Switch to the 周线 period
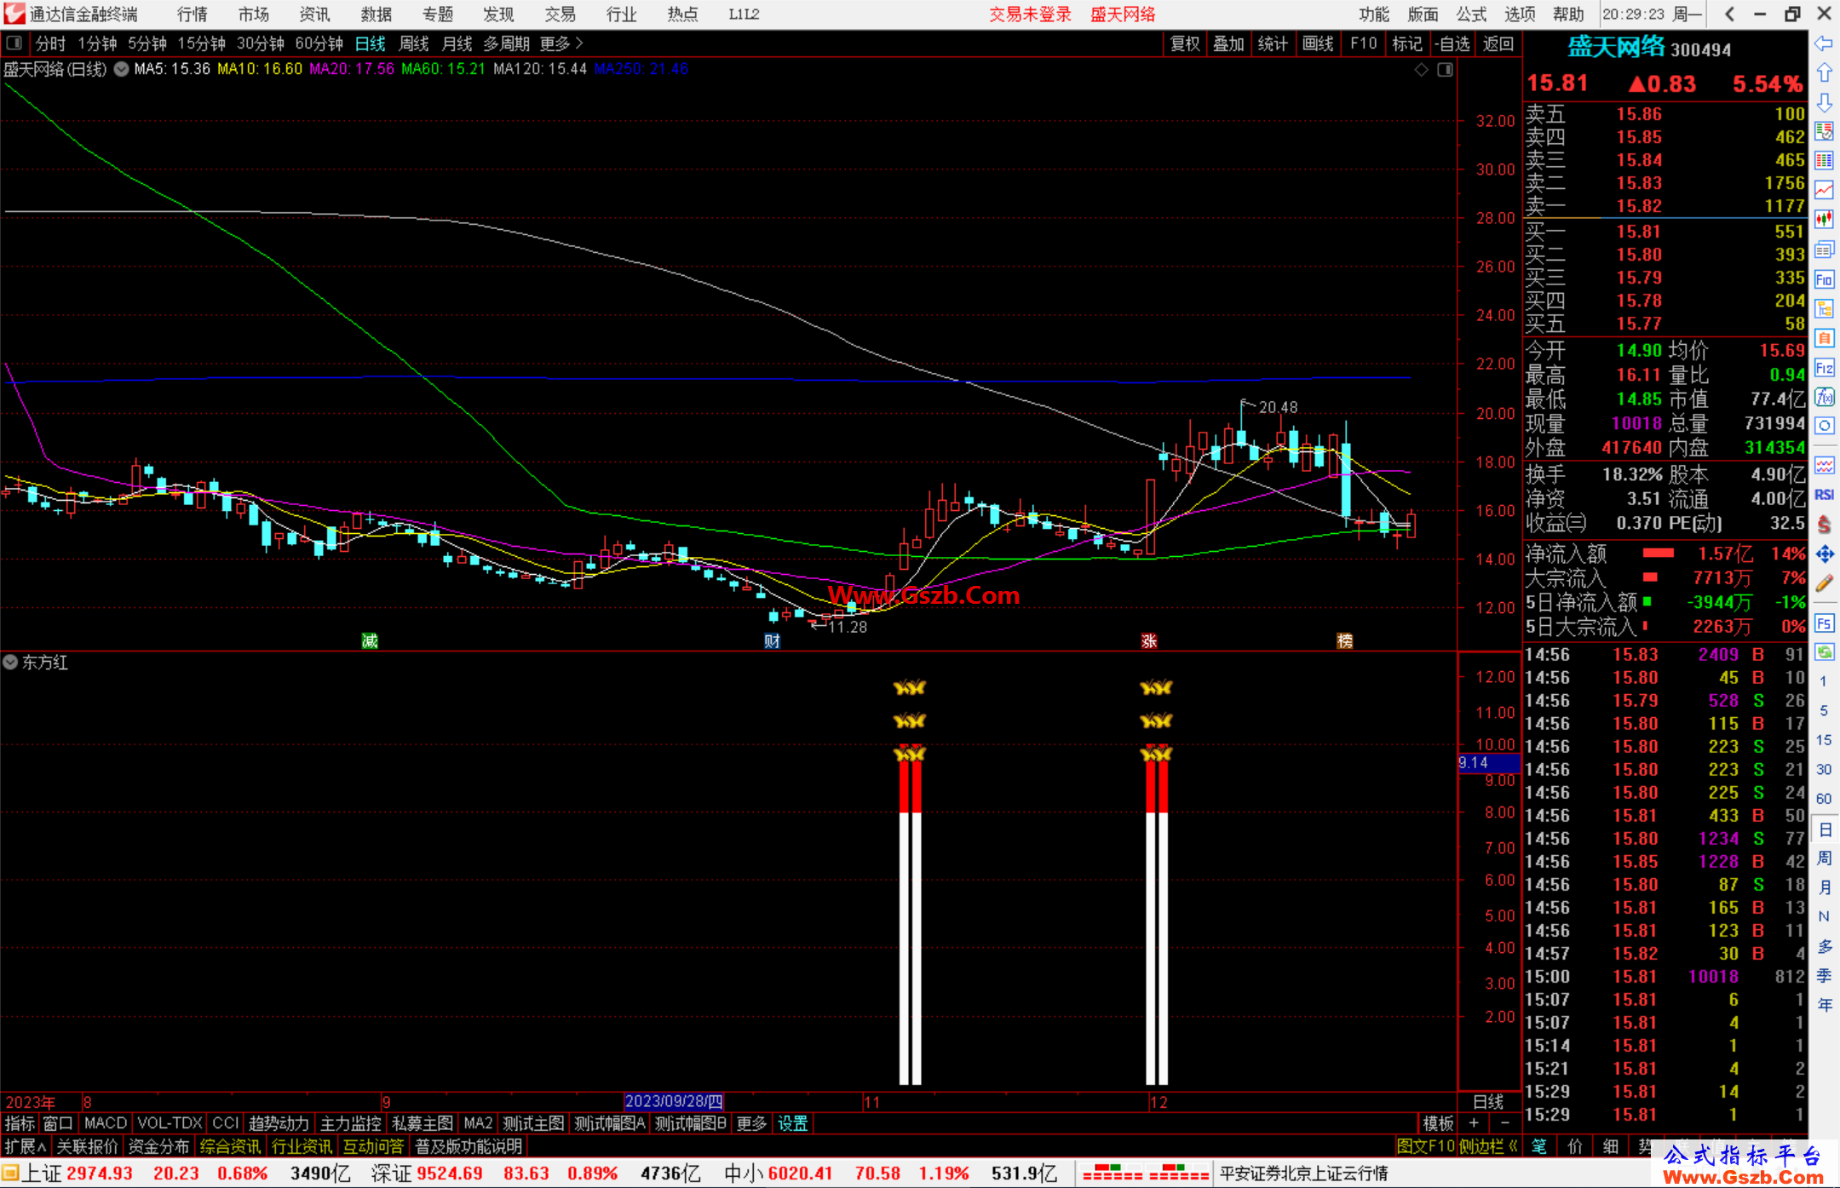The height and width of the screenshot is (1188, 1840). [414, 43]
